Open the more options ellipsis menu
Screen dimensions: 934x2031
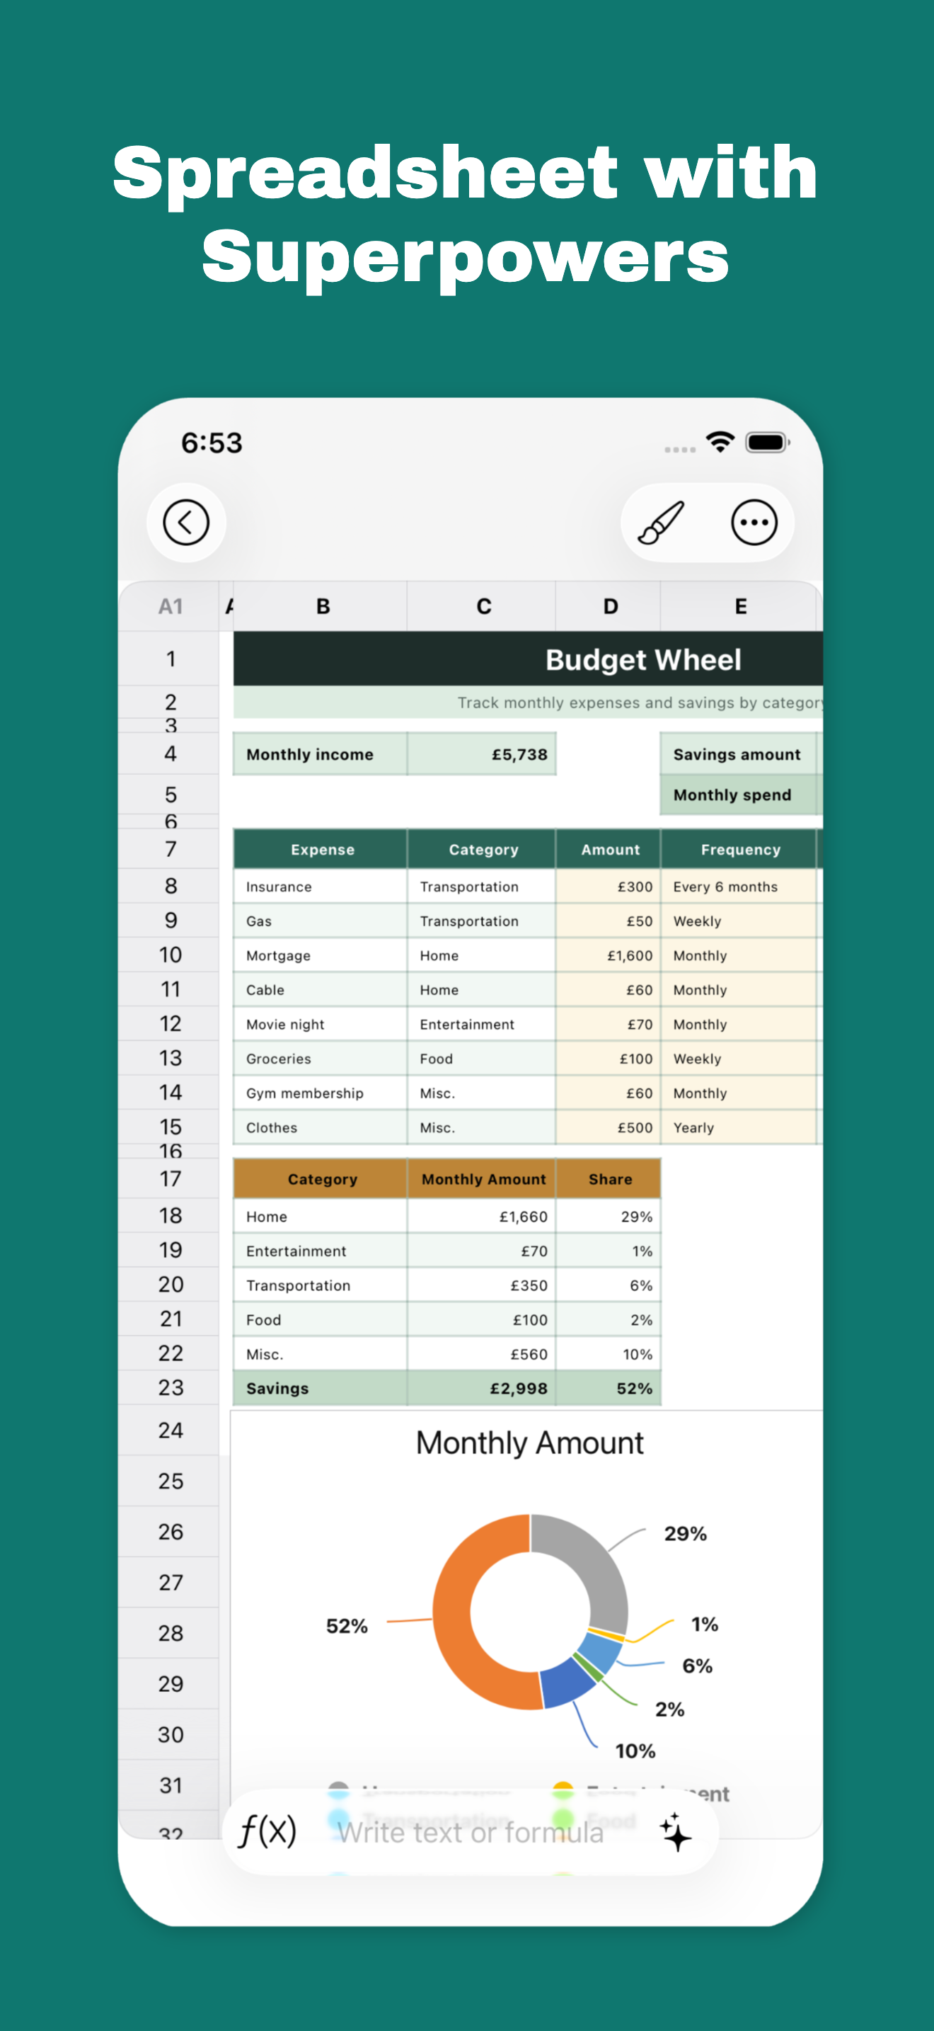(754, 522)
